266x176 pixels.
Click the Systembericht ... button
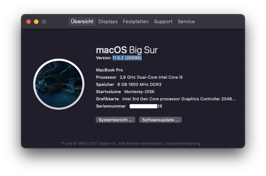115,120
